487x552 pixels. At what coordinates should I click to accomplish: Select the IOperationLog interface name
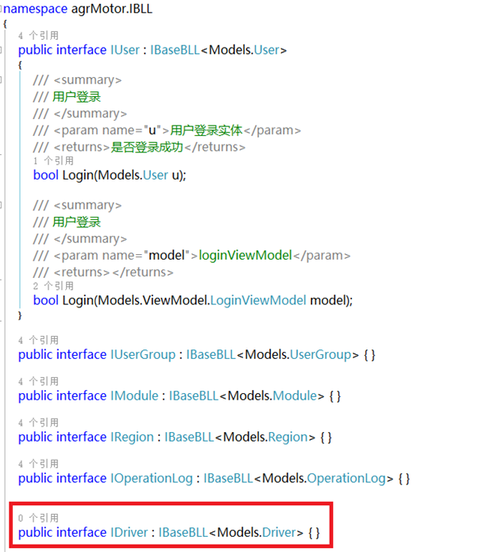[x=152, y=478]
